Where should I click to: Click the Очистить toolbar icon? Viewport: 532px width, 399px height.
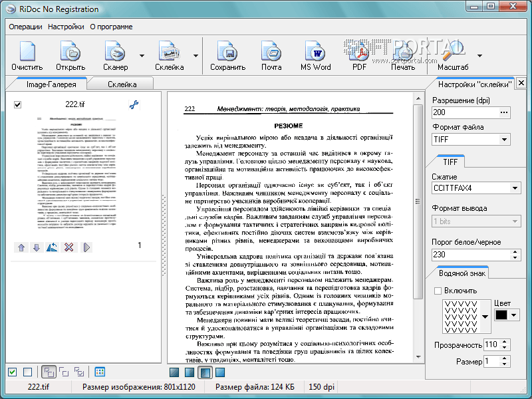click(x=27, y=56)
